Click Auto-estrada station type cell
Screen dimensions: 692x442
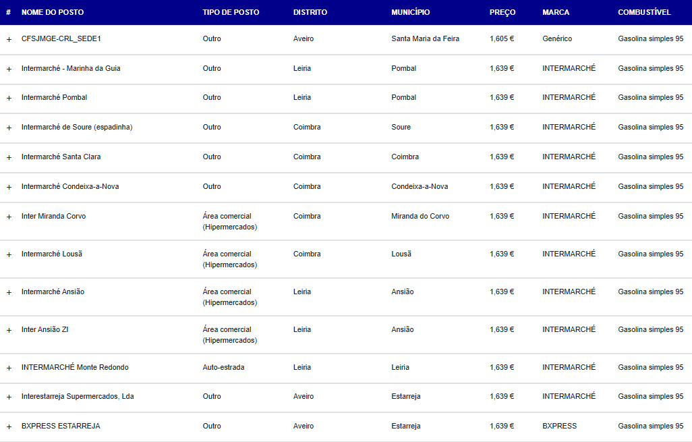click(223, 367)
